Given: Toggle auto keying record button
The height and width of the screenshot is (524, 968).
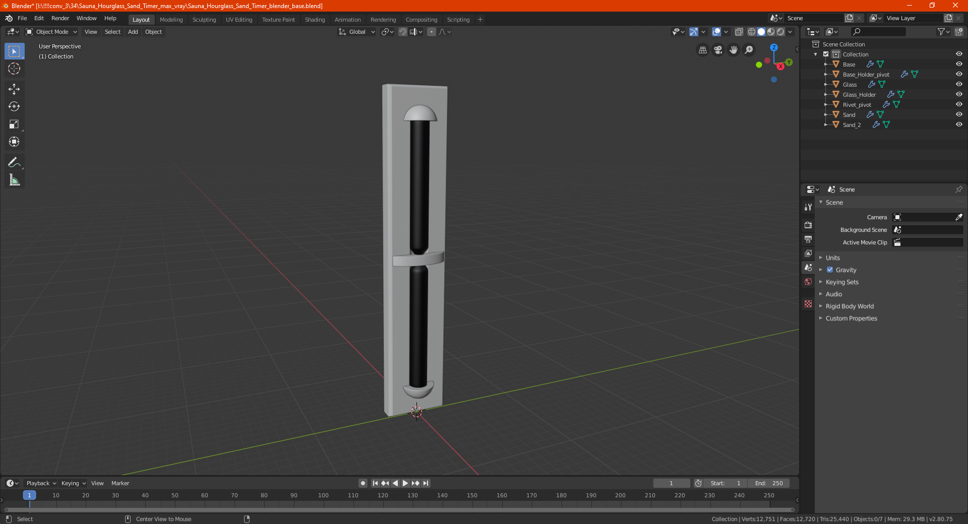Looking at the screenshot, I should click(362, 483).
